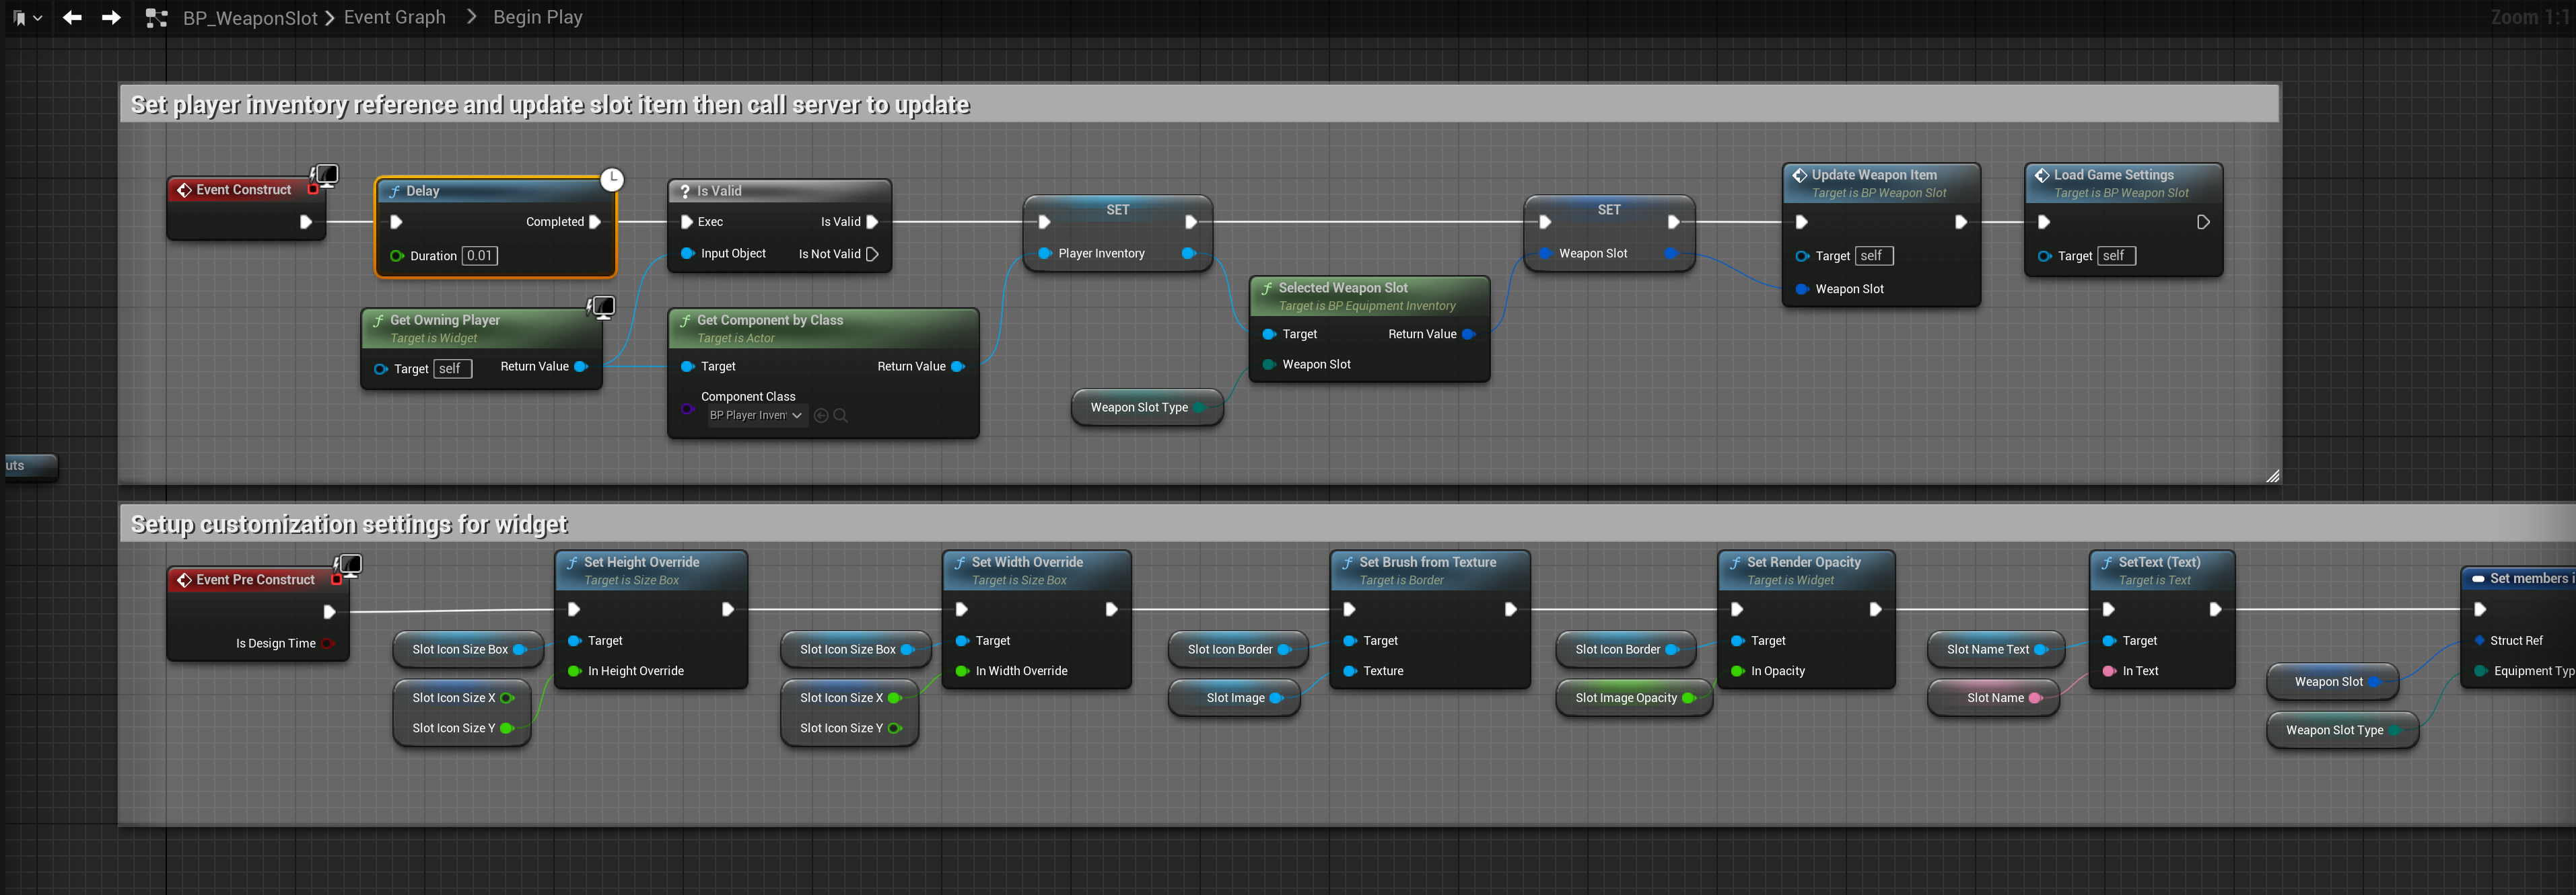
Task: Select the Weapon Slot Type variable node
Action: (1139, 407)
